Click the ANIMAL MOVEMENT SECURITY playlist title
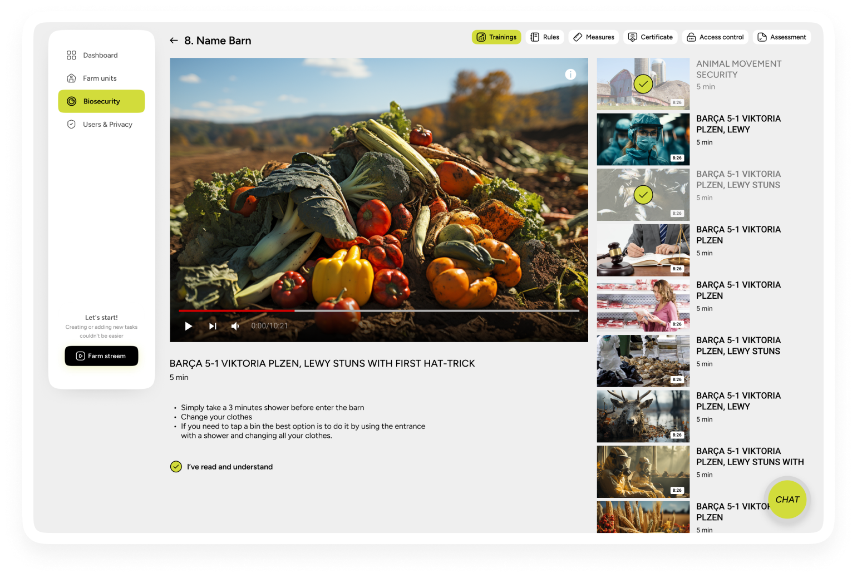The width and height of the screenshot is (857, 578). click(739, 69)
